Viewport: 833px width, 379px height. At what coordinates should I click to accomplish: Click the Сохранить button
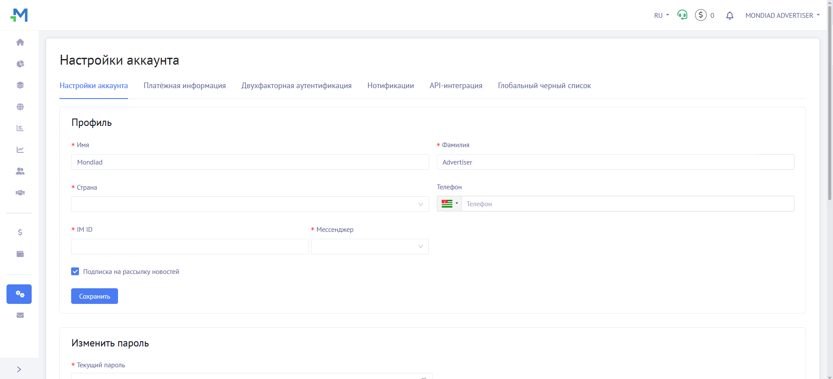pyautogui.click(x=95, y=296)
